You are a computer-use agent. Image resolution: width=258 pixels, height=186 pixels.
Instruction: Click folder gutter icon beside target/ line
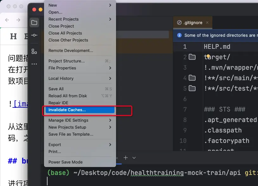(192, 57)
